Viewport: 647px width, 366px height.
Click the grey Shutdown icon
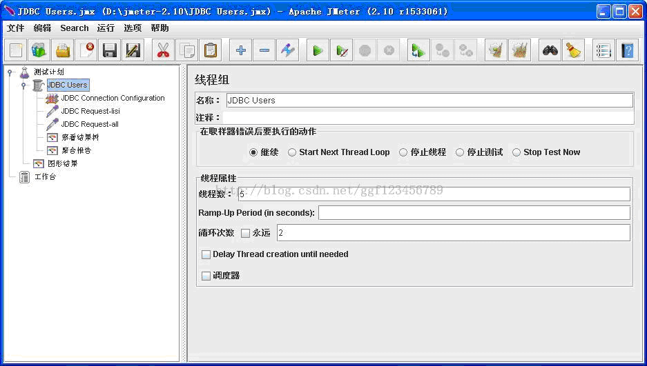click(388, 50)
